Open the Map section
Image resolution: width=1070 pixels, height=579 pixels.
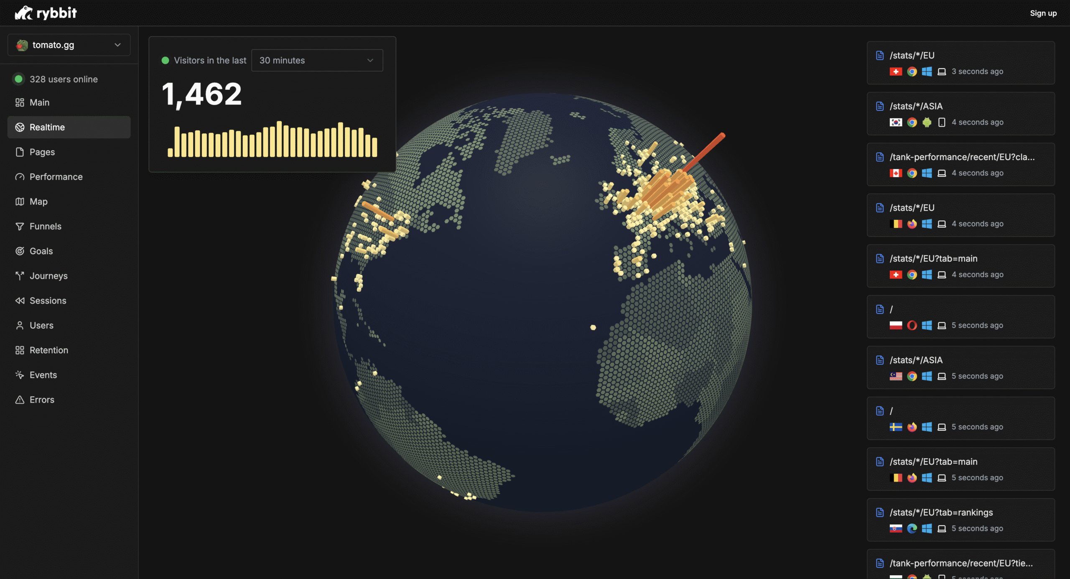point(38,202)
